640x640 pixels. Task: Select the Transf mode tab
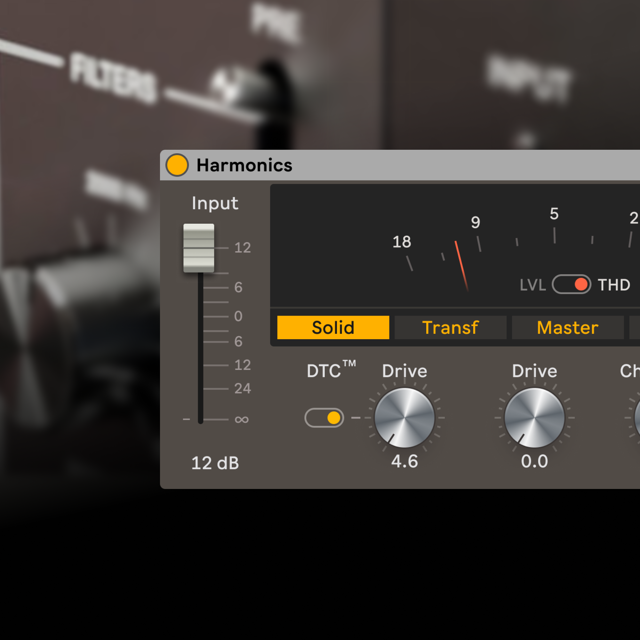[450, 327]
